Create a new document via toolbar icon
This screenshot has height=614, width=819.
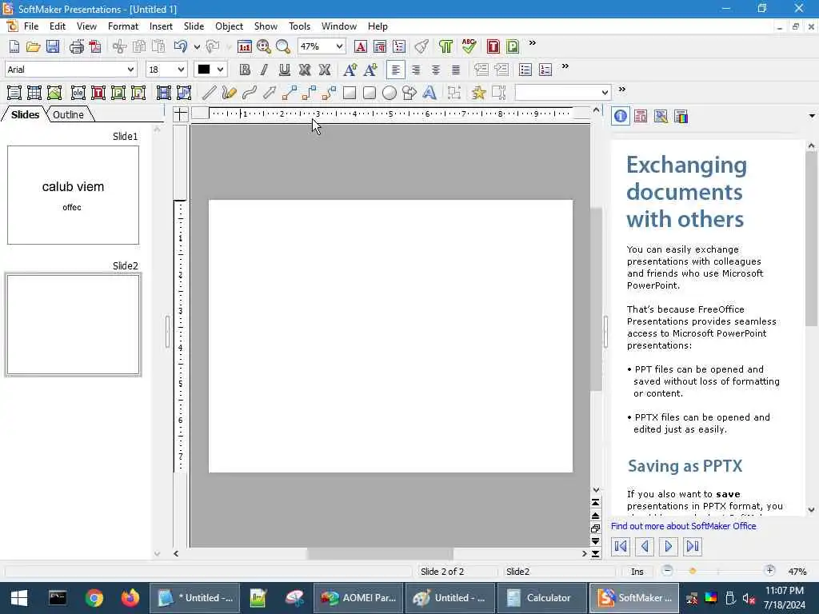(x=14, y=46)
